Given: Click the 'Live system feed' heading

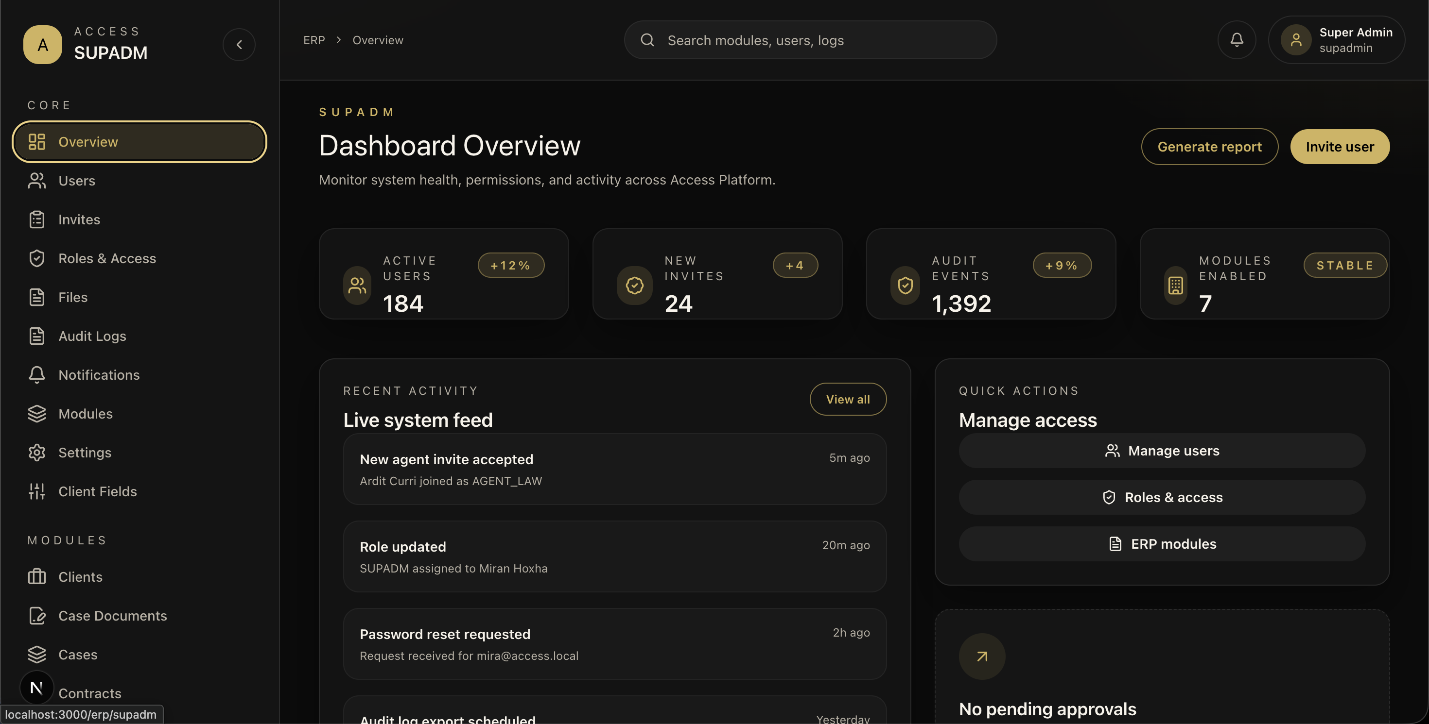Looking at the screenshot, I should pos(418,420).
